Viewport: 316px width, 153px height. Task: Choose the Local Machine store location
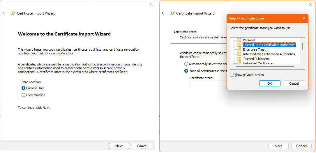coord(24,95)
